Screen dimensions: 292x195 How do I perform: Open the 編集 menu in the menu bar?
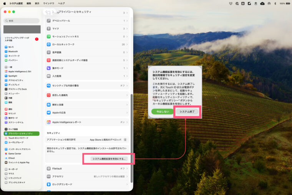click(29, 3)
